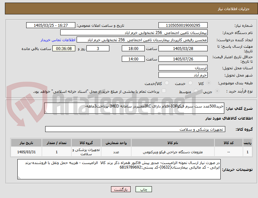Click the need number field 1105050019000295
The image size is (258, 198).
click(x=183, y=25)
